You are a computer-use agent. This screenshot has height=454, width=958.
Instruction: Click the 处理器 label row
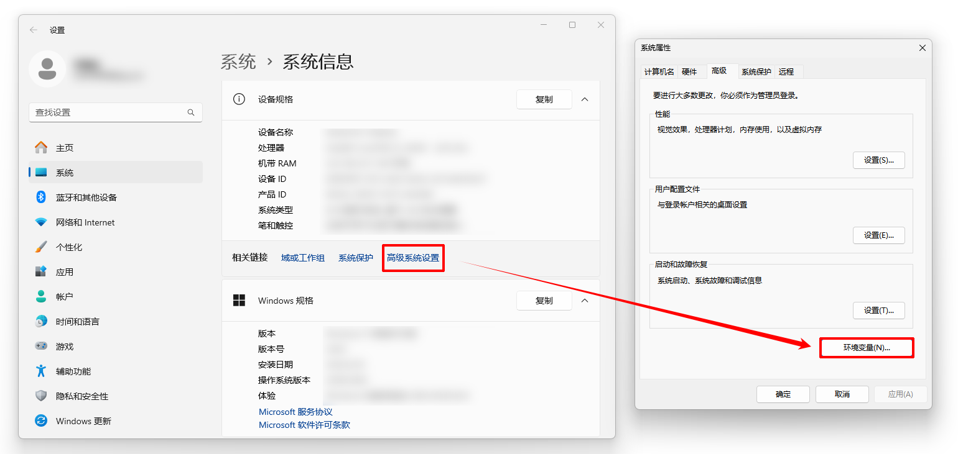(271, 148)
